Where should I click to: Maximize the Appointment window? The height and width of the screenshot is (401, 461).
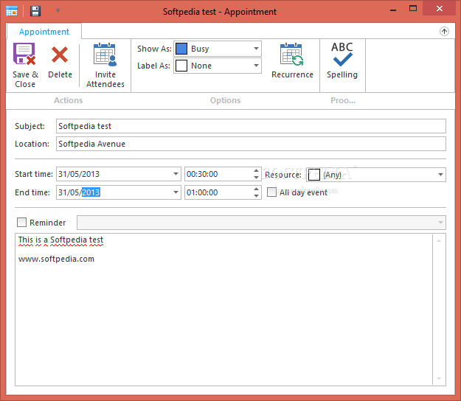click(x=413, y=9)
